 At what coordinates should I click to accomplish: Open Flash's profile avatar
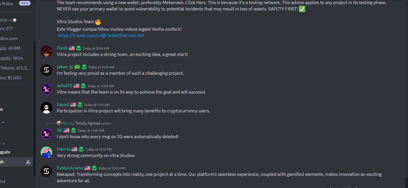[46, 51]
